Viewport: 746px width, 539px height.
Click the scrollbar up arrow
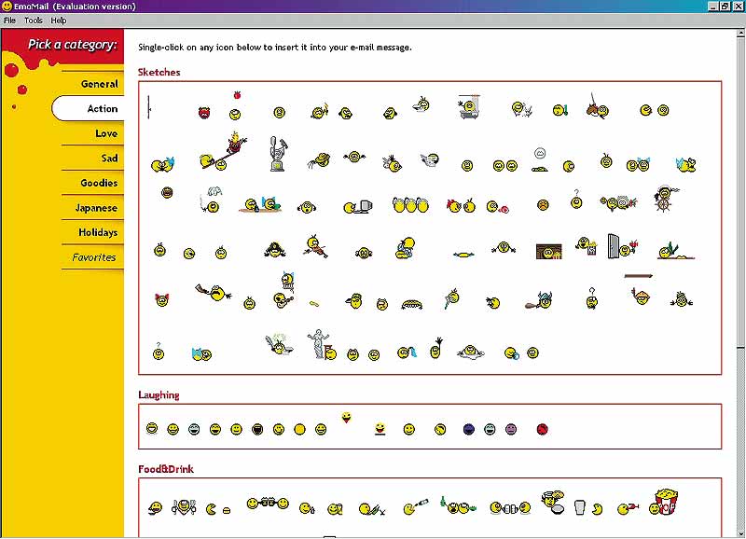click(740, 34)
